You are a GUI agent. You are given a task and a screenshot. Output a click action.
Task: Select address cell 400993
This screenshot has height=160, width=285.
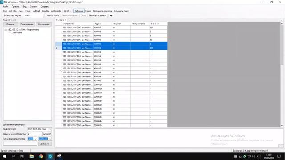tap(103, 52)
